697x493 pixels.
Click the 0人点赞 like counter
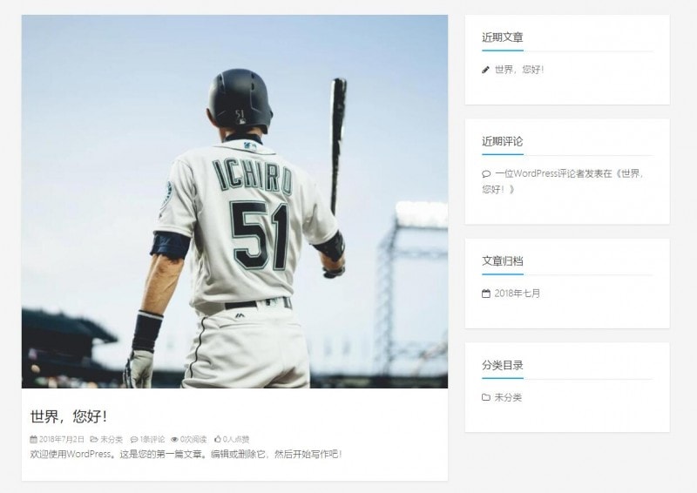(235, 439)
